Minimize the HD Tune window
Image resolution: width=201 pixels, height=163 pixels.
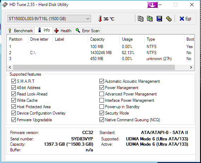(x=160, y=5)
